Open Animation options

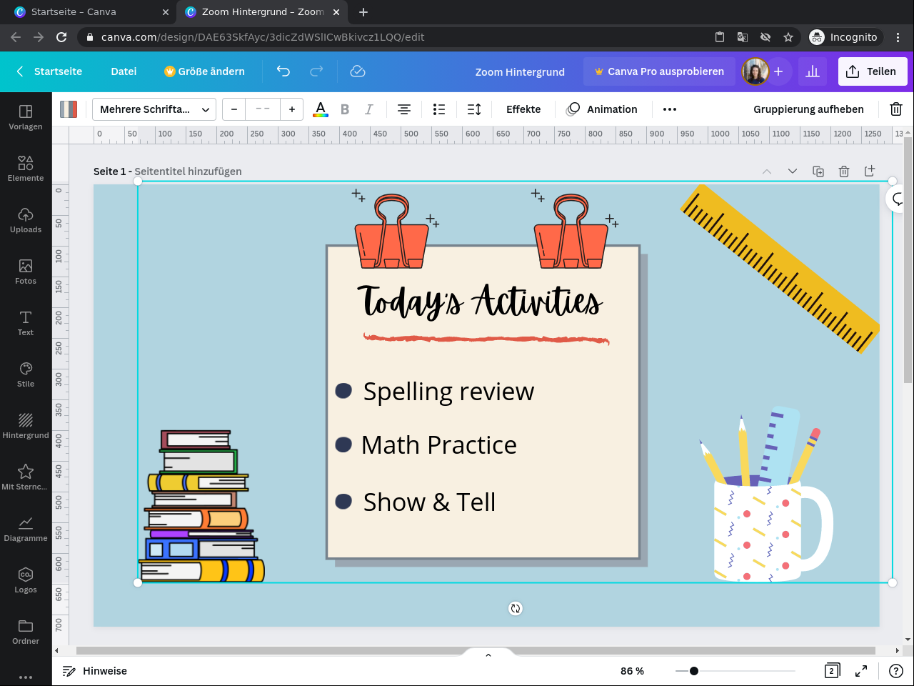pyautogui.click(x=601, y=109)
